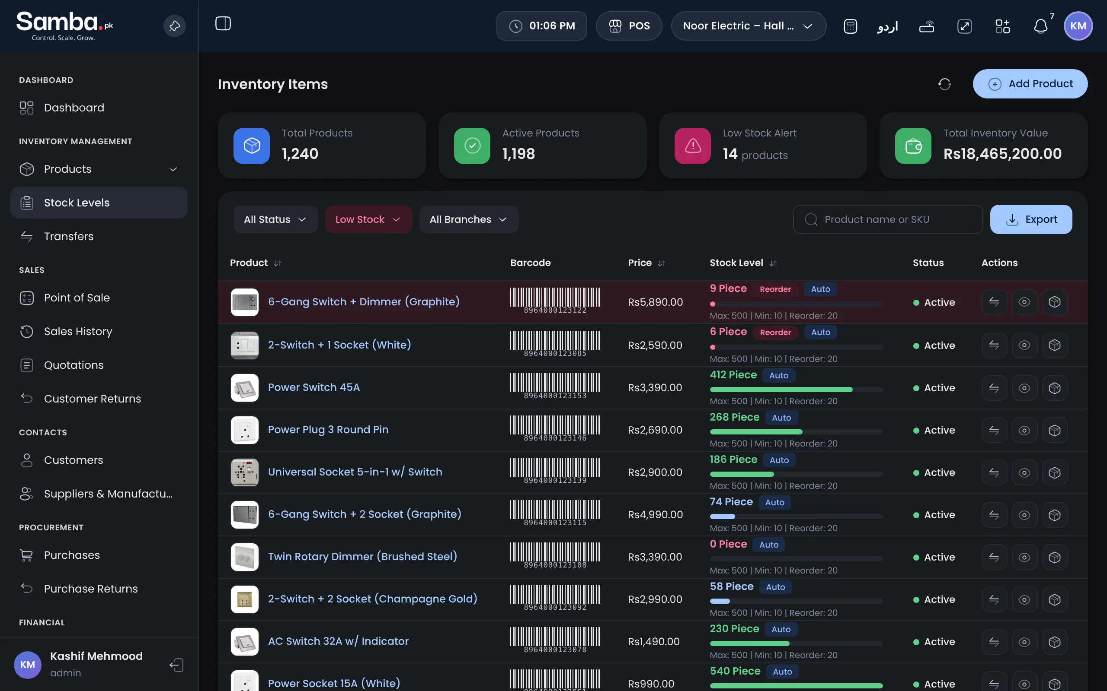The image size is (1107, 691).
Task: Open Purchases in the sidebar
Action: point(99,555)
